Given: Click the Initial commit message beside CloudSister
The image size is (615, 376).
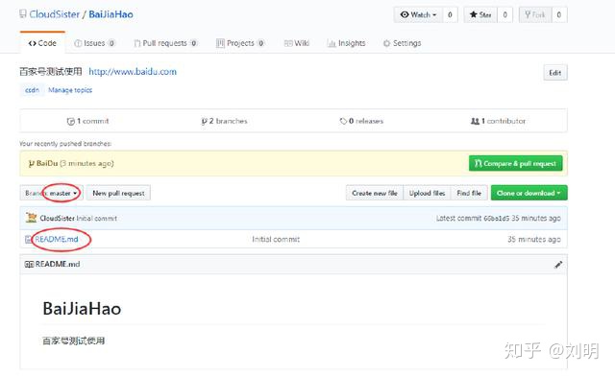Looking at the screenshot, I should pyautogui.click(x=97, y=218).
